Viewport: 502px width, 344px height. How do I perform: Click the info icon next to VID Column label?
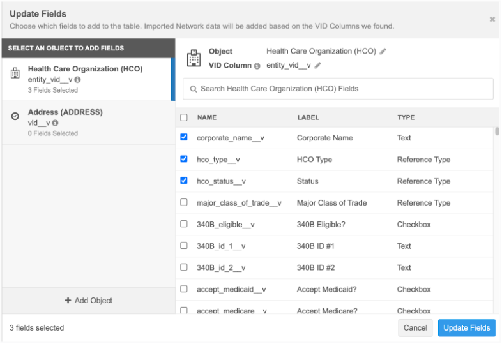click(x=257, y=66)
